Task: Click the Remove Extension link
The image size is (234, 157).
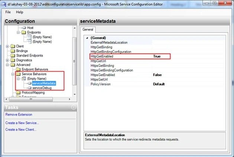Action: pos(19,114)
